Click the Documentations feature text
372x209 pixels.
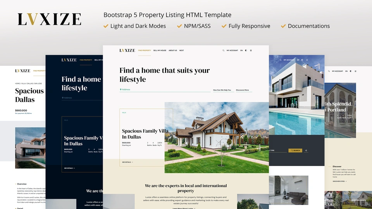coord(309,26)
